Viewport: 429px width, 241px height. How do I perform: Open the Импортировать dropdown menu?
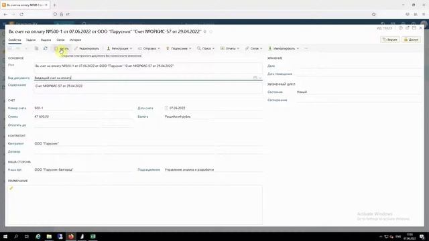click(284, 48)
